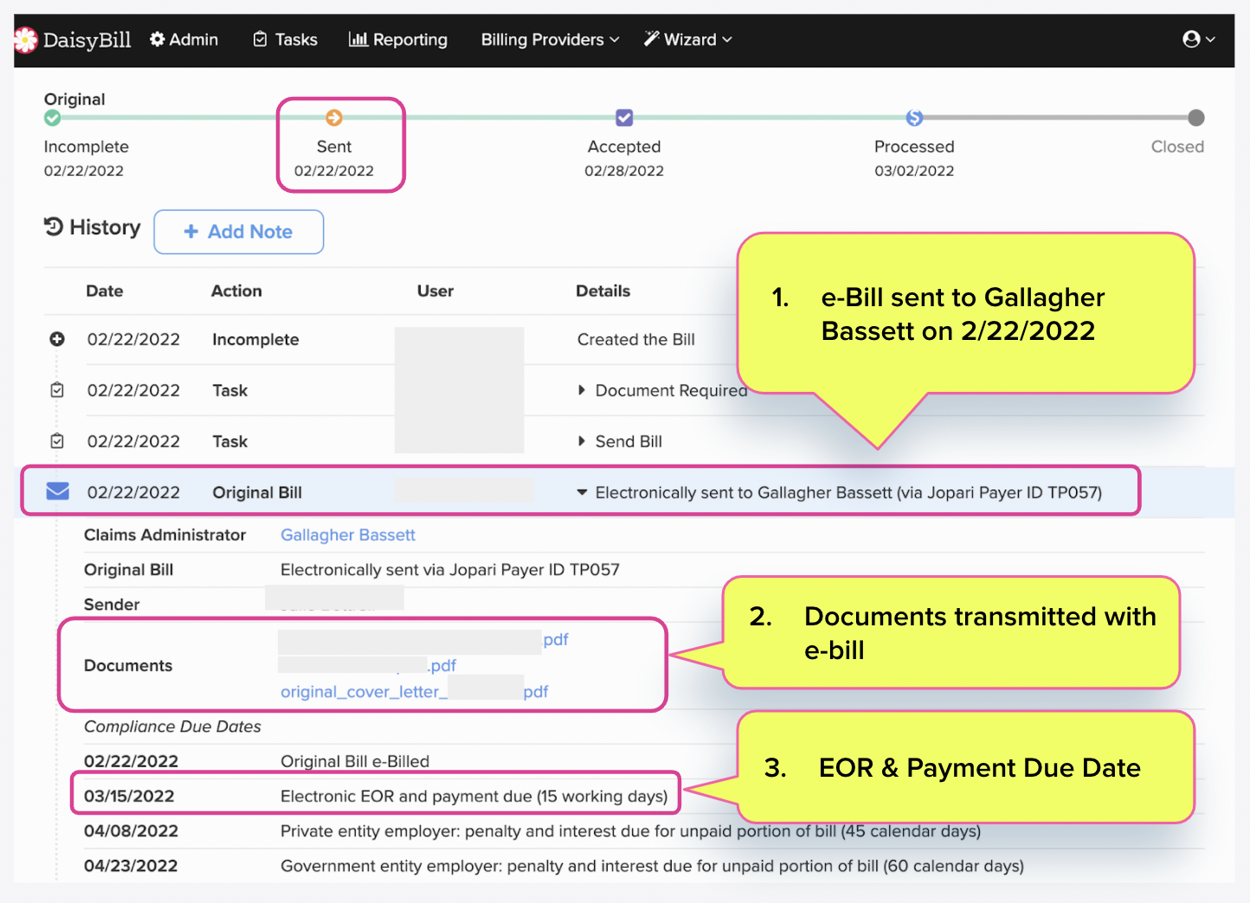Expand the Document Required details
The image size is (1250, 903).
point(582,390)
